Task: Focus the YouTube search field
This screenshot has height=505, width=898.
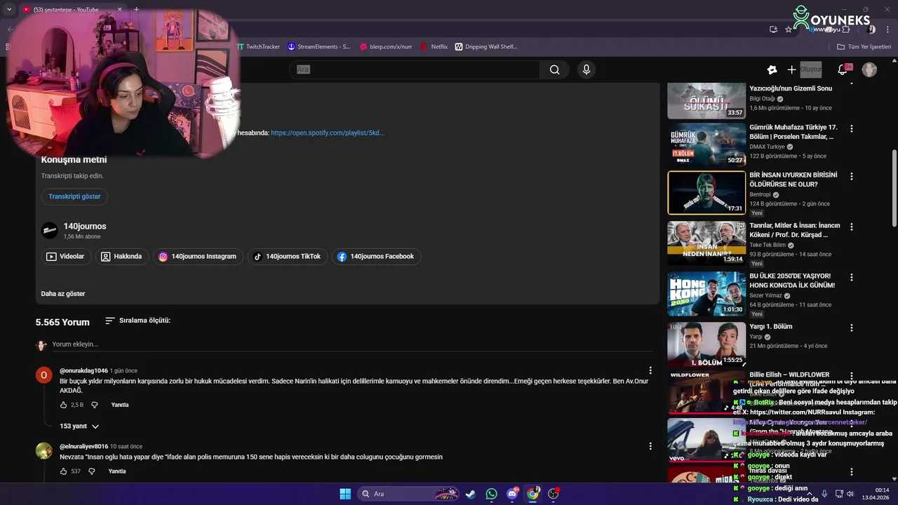Action: pos(415,69)
